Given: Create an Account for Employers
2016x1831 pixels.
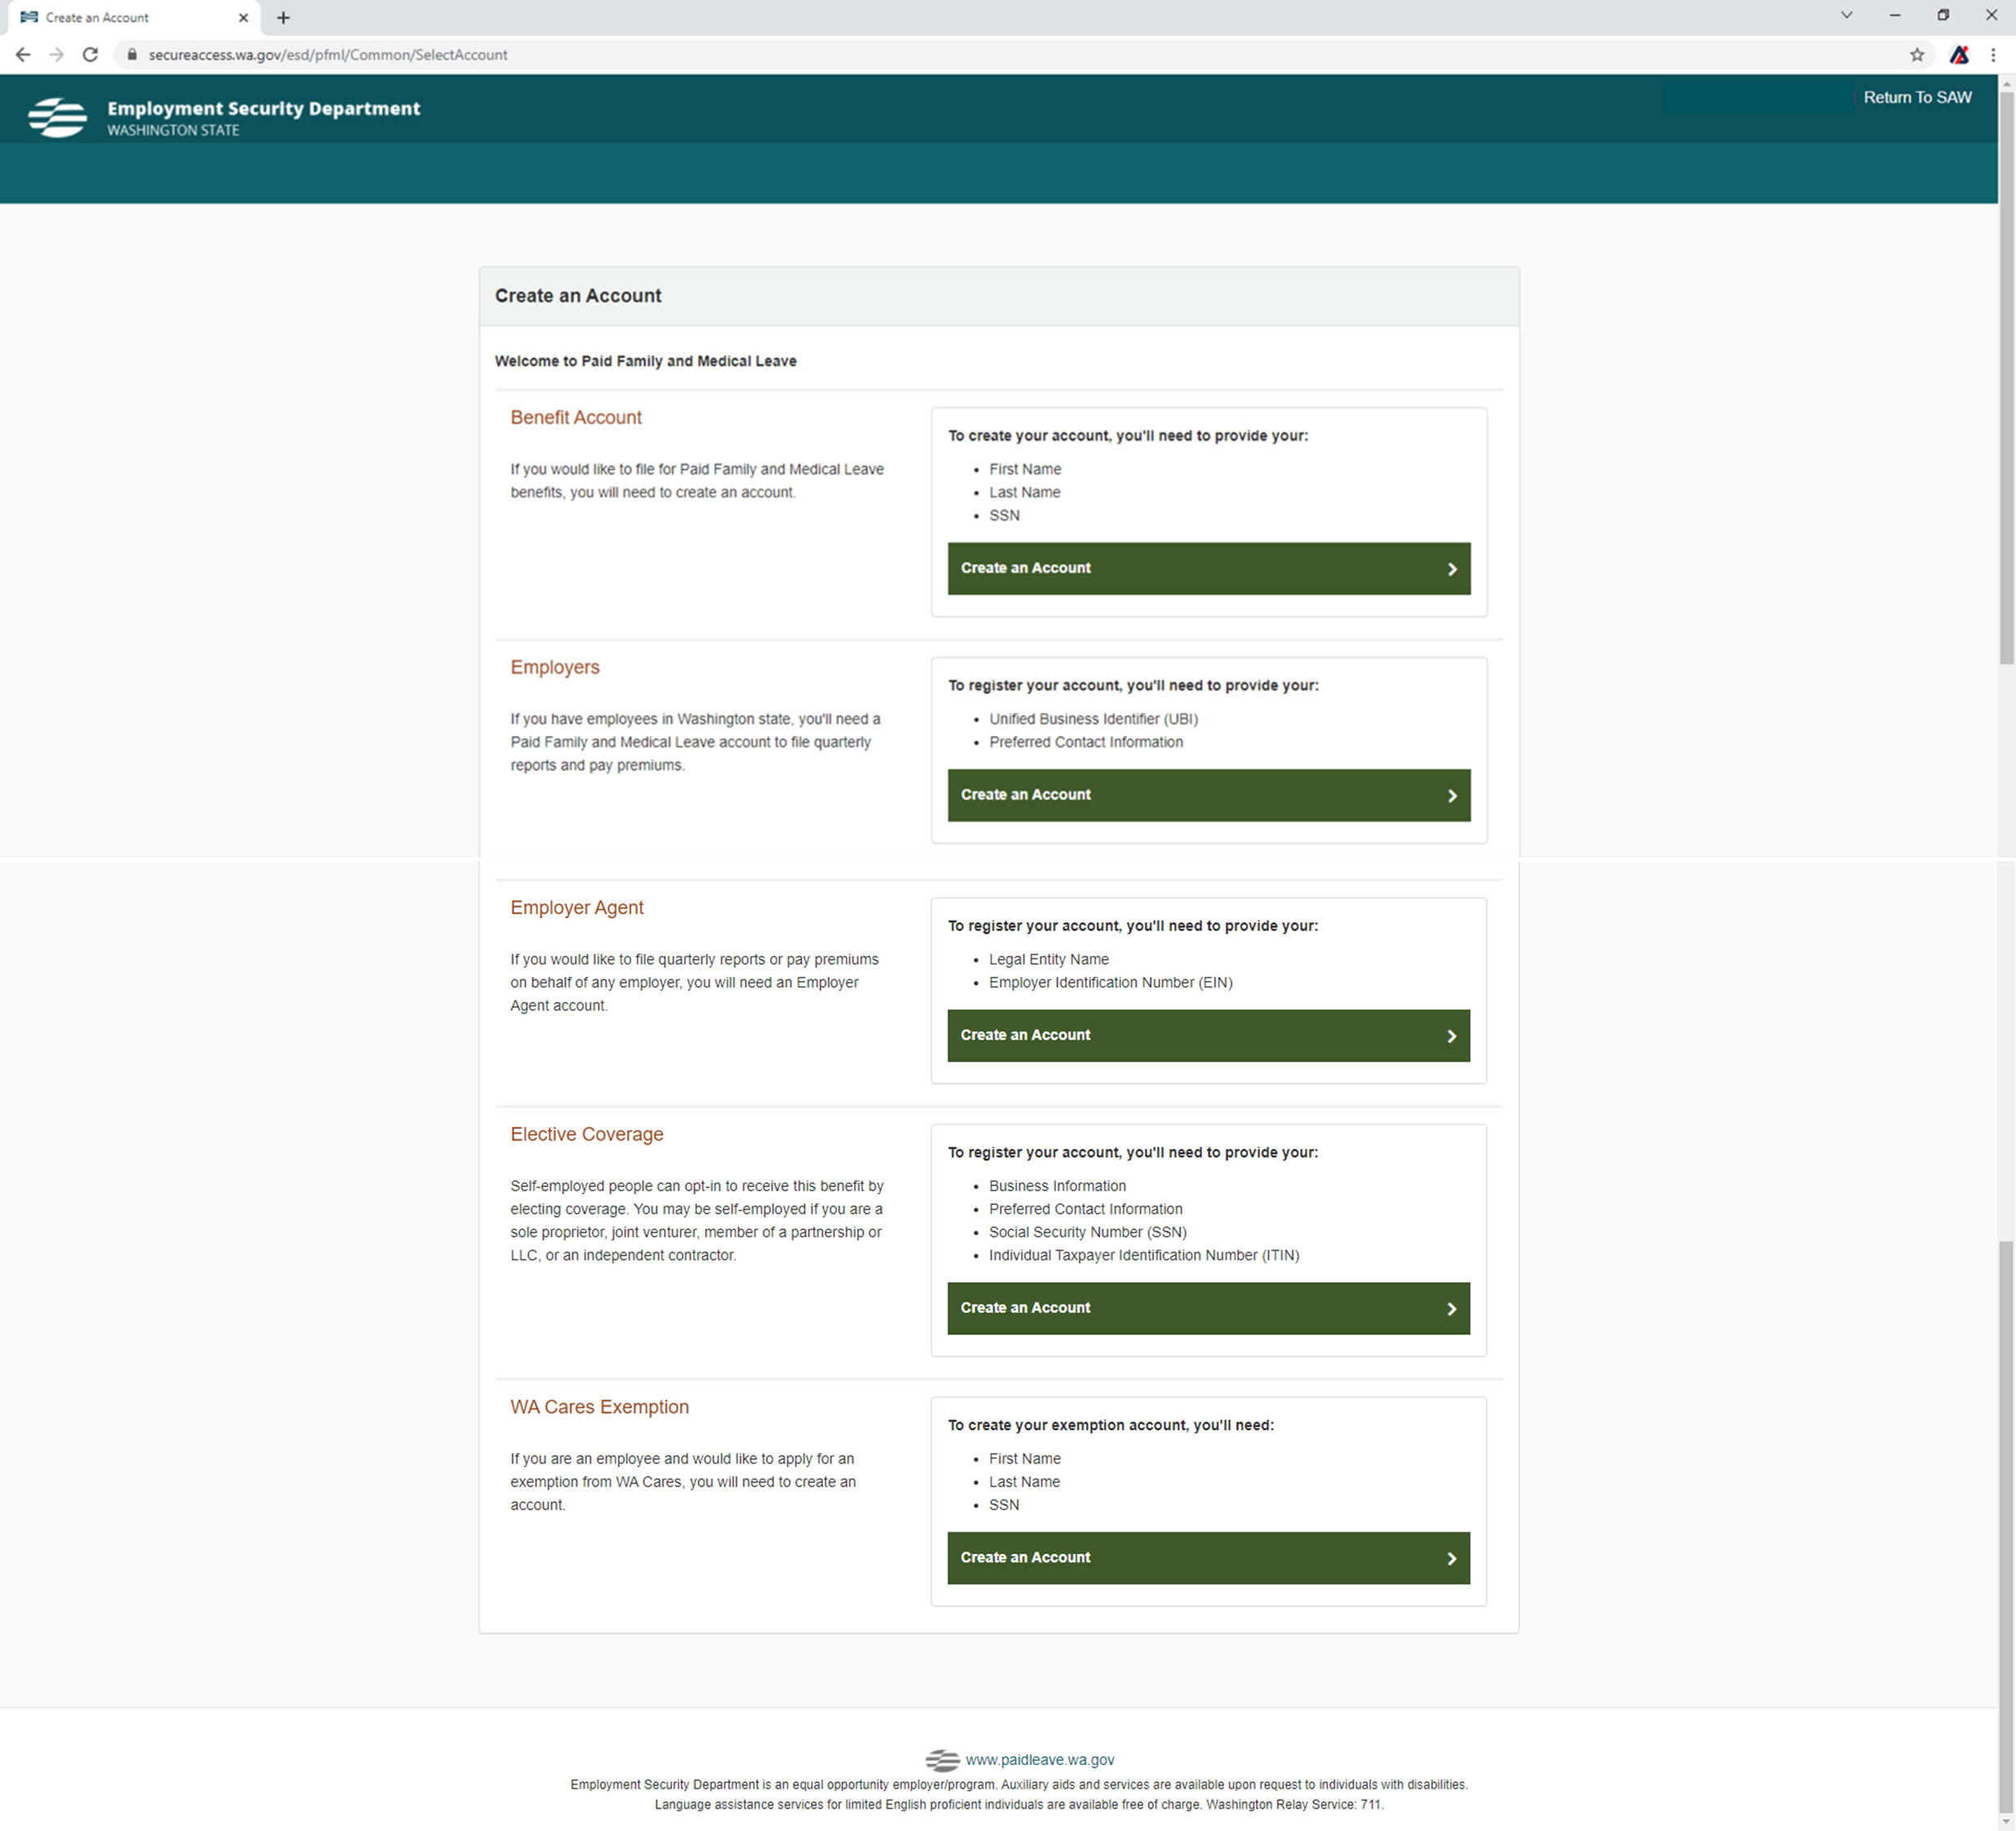Looking at the screenshot, I should [1208, 795].
